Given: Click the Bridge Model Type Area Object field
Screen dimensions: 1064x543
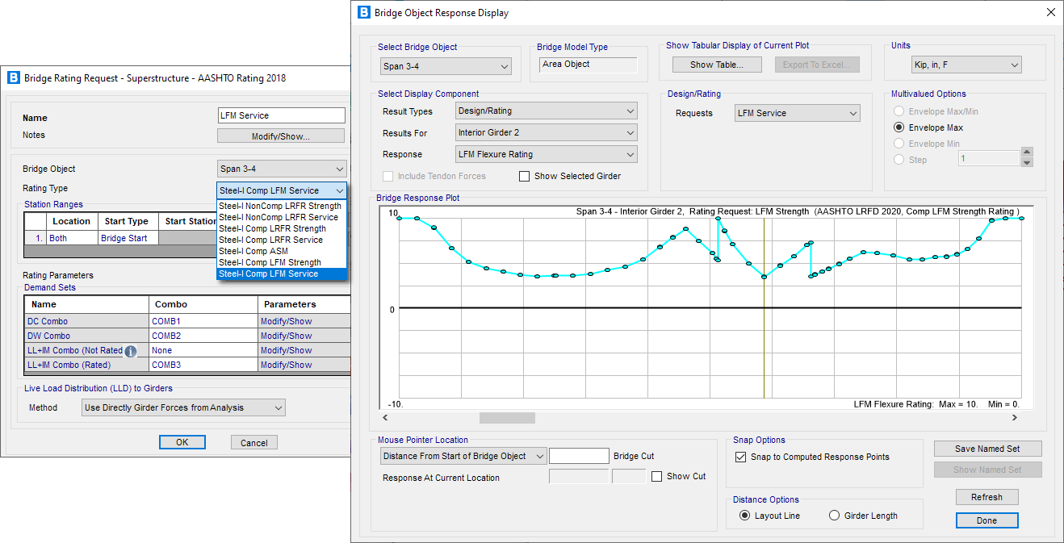Looking at the screenshot, I should pyautogui.click(x=589, y=65).
